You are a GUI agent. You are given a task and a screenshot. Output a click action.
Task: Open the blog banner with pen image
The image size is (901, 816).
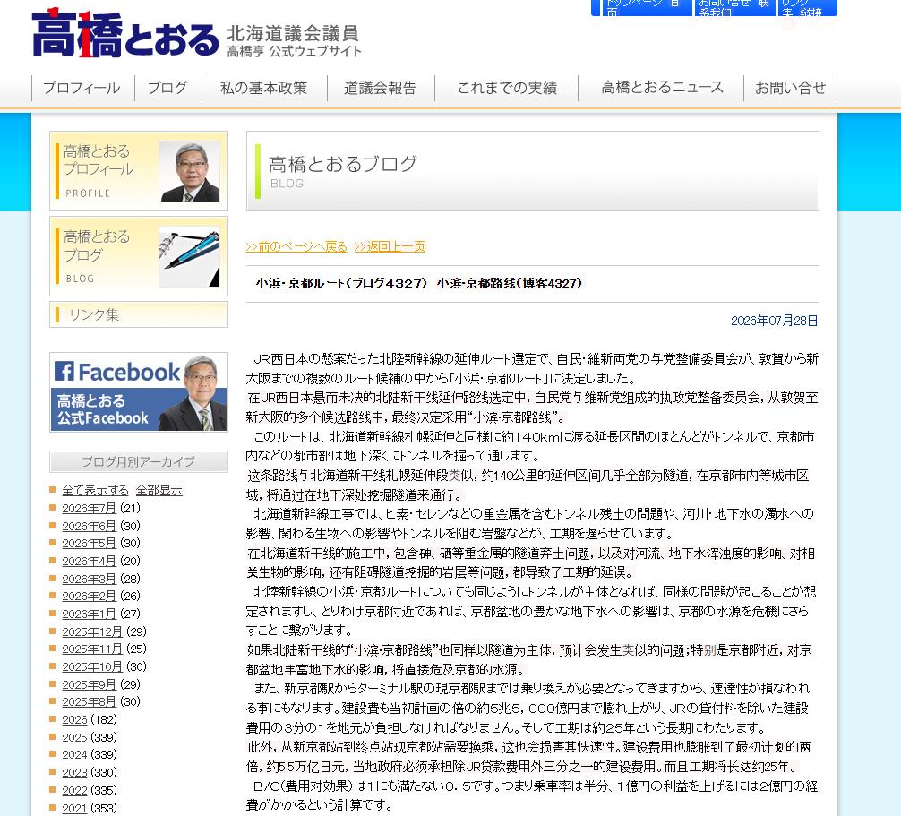click(x=139, y=256)
